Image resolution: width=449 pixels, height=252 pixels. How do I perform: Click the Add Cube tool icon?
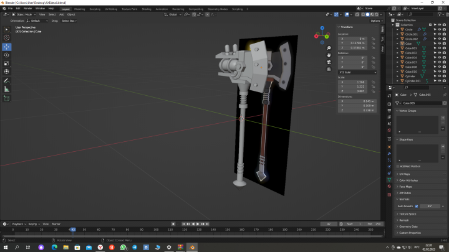(x=7, y=98)
